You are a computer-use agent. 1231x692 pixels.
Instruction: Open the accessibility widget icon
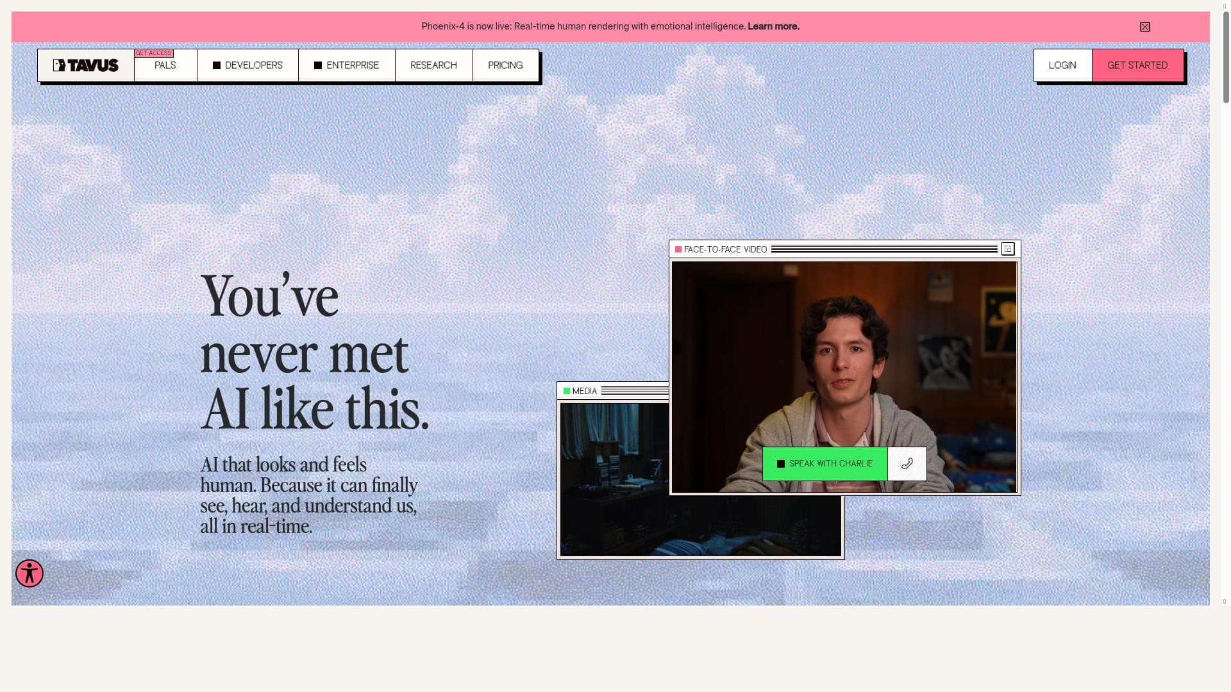click(x=29, y=573)
